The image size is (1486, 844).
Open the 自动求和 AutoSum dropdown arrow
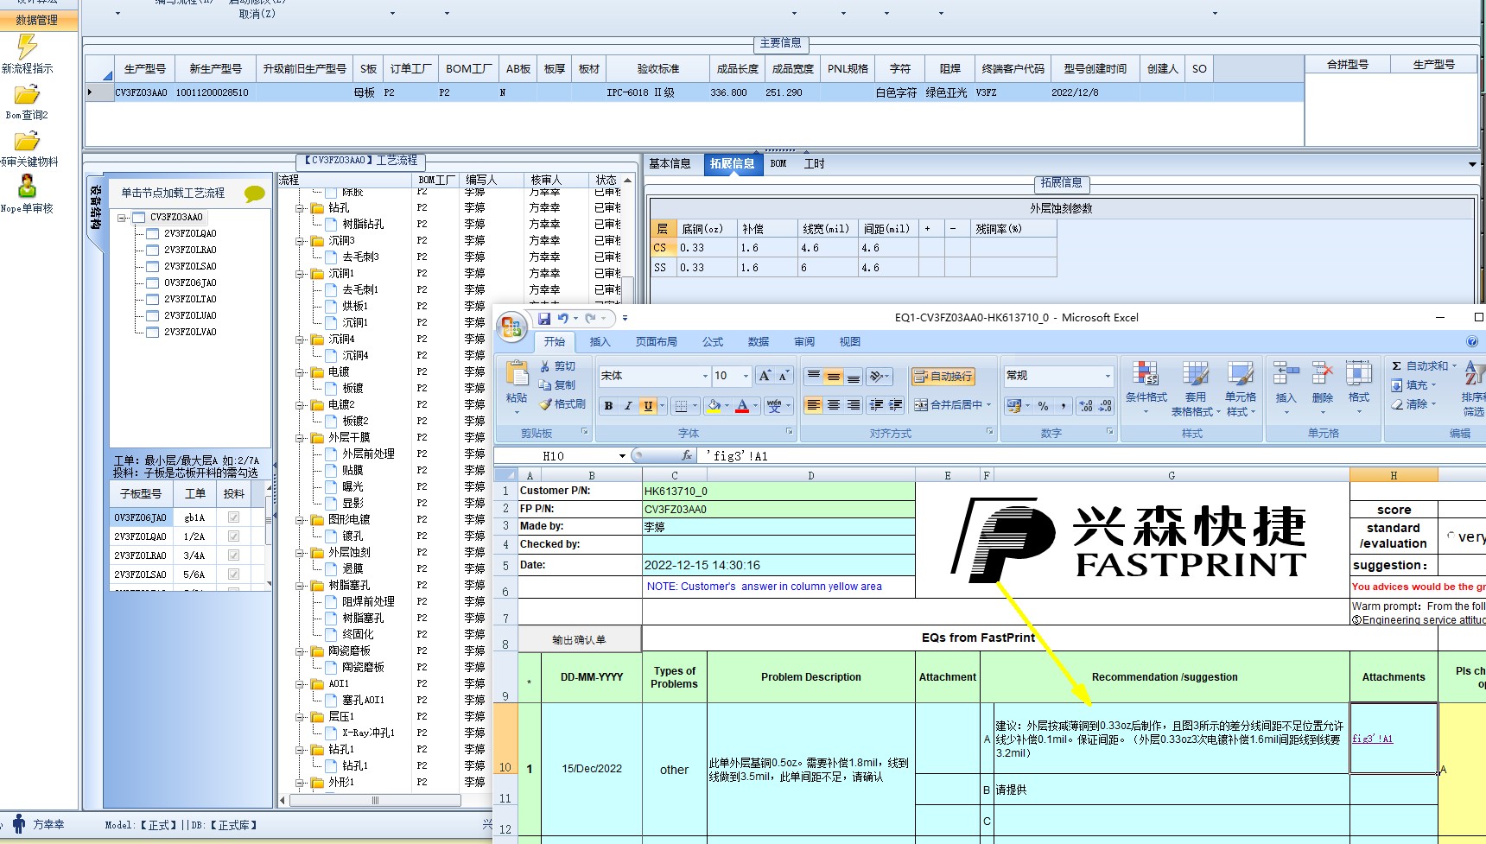coord(1453,366)
